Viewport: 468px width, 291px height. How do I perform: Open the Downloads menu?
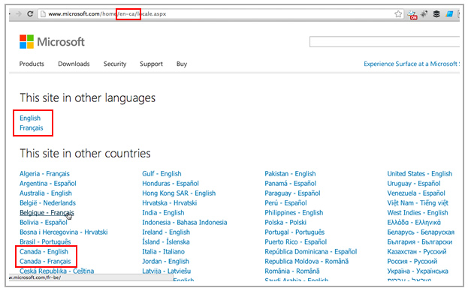[74, 64]
